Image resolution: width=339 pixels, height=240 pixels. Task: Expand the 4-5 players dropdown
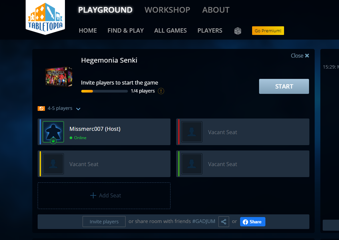click(x=78, y=109)
